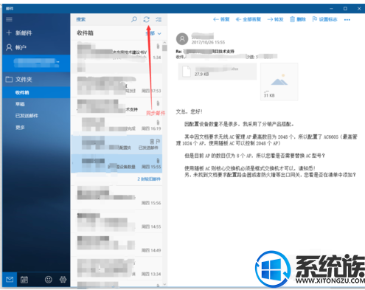This screenshot has height=290, width=365.
Task: Open the 已发送邮件 sent folder
Action: point(27,116)
